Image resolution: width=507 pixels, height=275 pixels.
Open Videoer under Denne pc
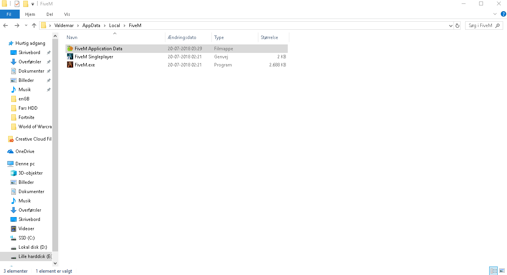pyautogui.click(x=26, y=229)
